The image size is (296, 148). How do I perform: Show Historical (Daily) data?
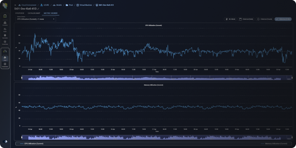click(x=246, y=19)
